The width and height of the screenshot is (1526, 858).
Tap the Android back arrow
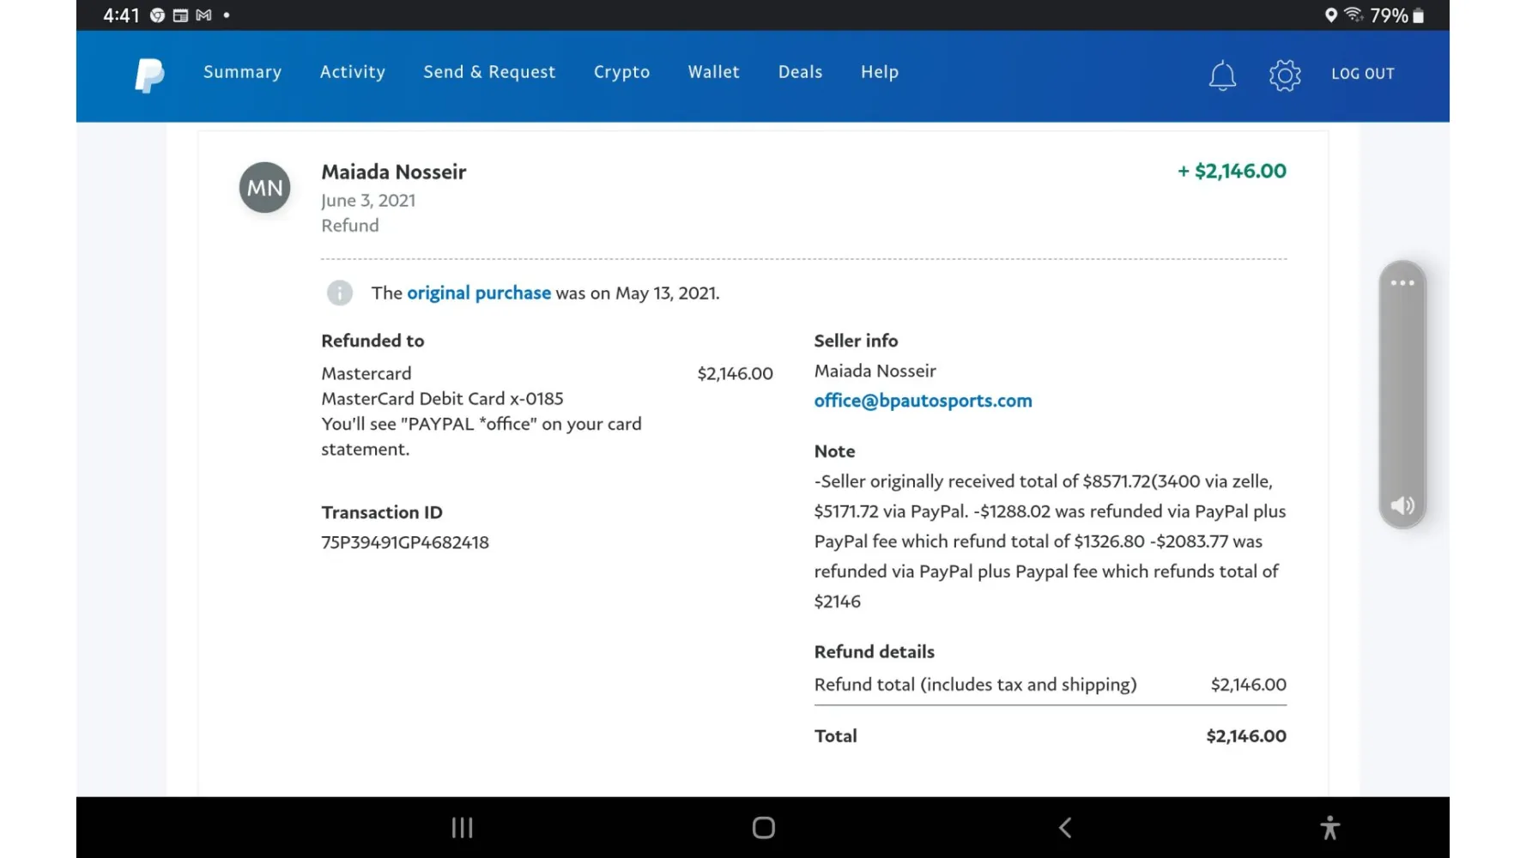[1065, 827]
